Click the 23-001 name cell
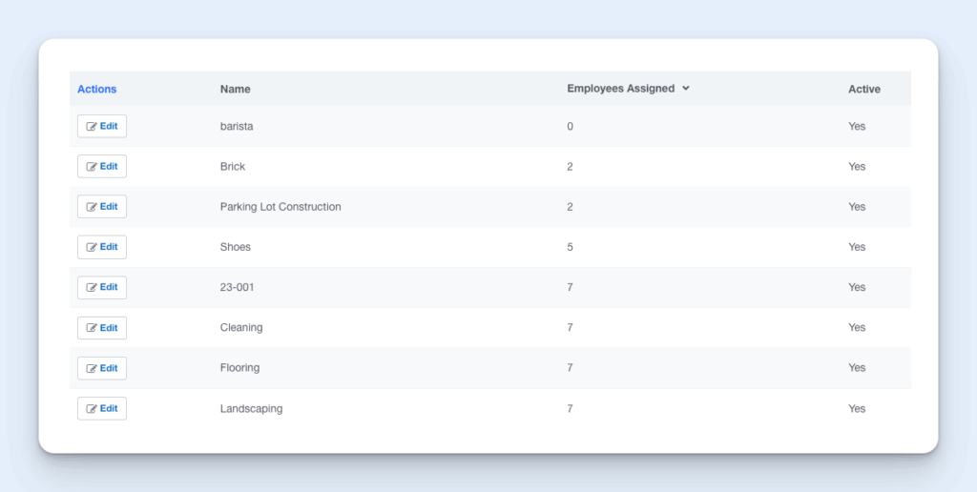This screenshot has width=977, height=492. click(237, 287)
